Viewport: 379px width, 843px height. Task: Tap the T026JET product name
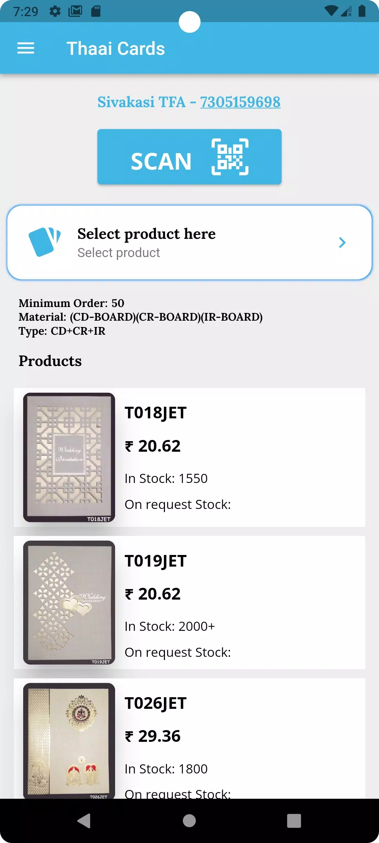pos(155,703)
